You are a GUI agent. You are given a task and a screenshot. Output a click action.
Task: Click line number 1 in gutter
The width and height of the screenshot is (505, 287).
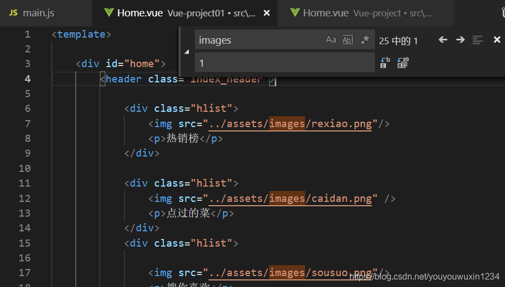pyautogui.click(x=28, y=34)
